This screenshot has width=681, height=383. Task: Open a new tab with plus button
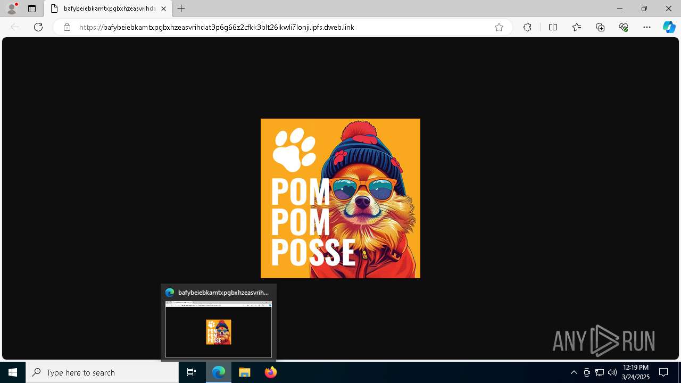click(181, 9)
